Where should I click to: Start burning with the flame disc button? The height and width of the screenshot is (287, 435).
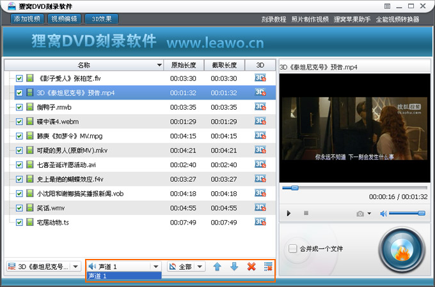click(x=402, y=250)
